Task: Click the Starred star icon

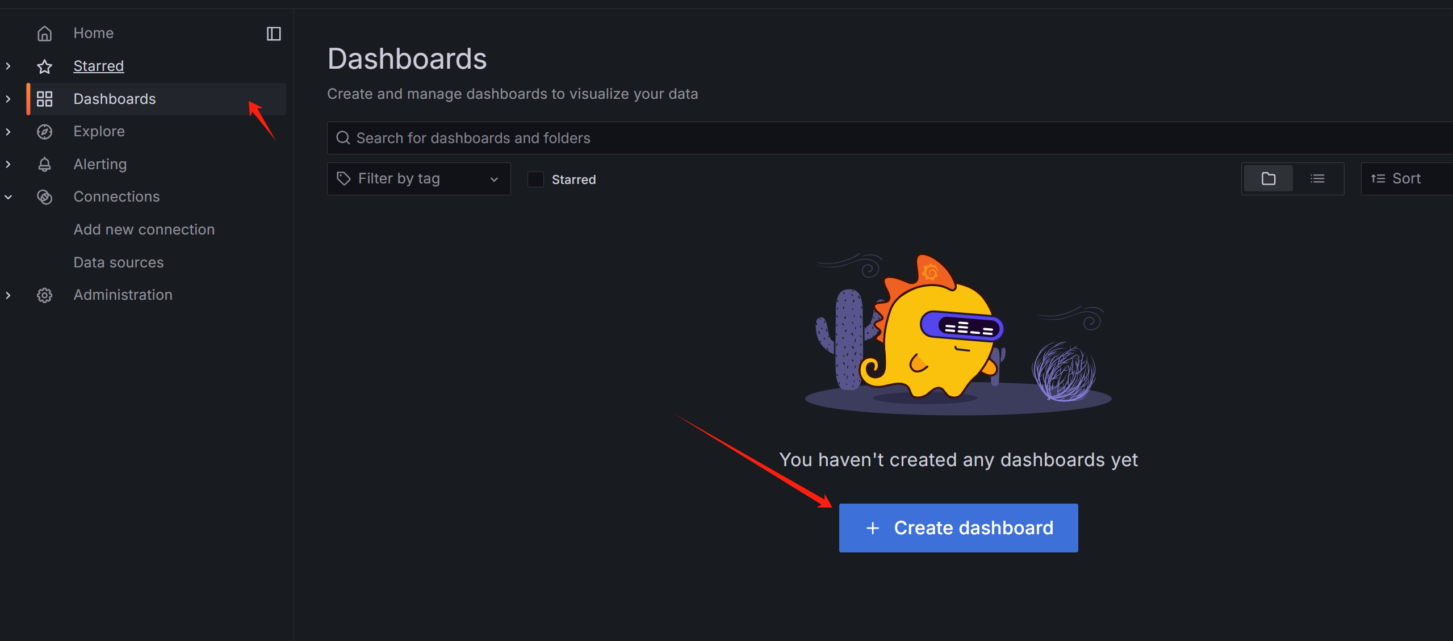Action: coord(44,66)
